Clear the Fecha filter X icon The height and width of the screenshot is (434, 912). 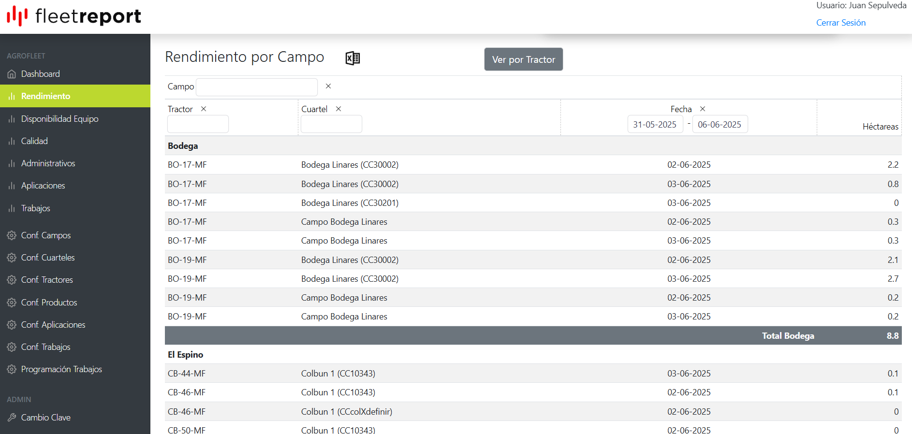pyautogui.click(x=703, y=109)
